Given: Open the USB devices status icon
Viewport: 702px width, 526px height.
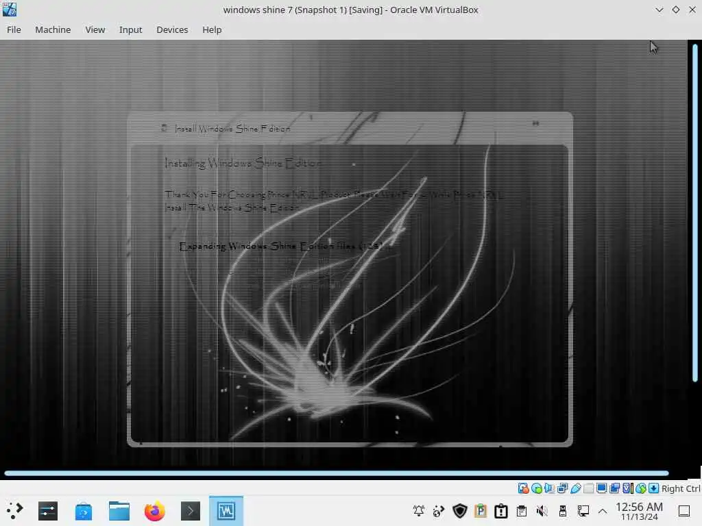Looking at the screenshot, I should click(x=576, y=488).
